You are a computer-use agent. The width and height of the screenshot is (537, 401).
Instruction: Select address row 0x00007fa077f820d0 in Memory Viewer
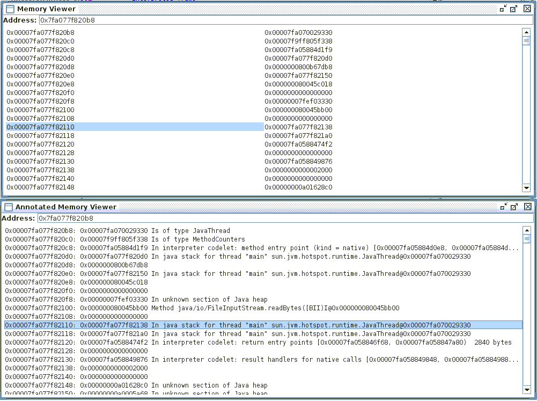click(x=41, y=59)
